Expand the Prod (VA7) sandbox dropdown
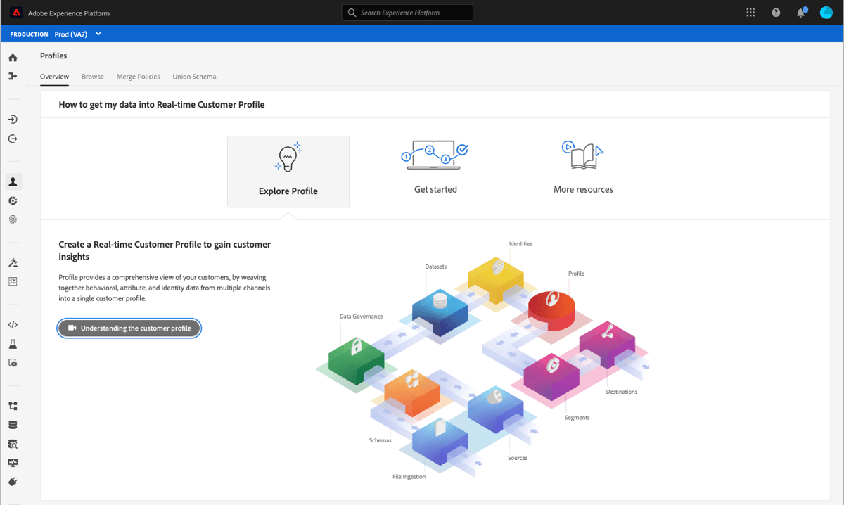 point(98,33)
